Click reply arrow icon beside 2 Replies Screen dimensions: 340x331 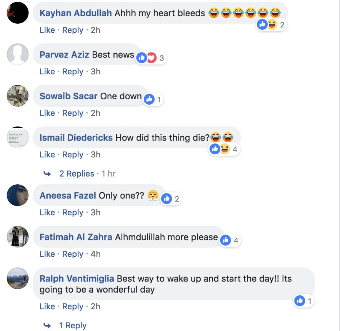(x=47, y=174)
